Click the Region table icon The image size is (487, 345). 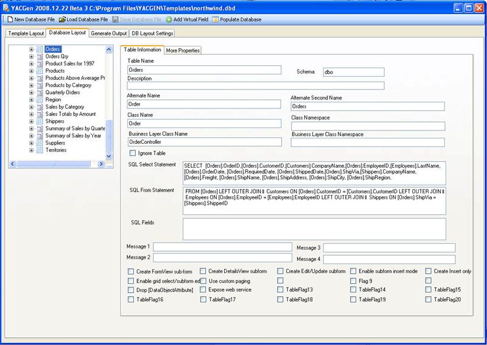pyautogui.click(x=40, y=100)
